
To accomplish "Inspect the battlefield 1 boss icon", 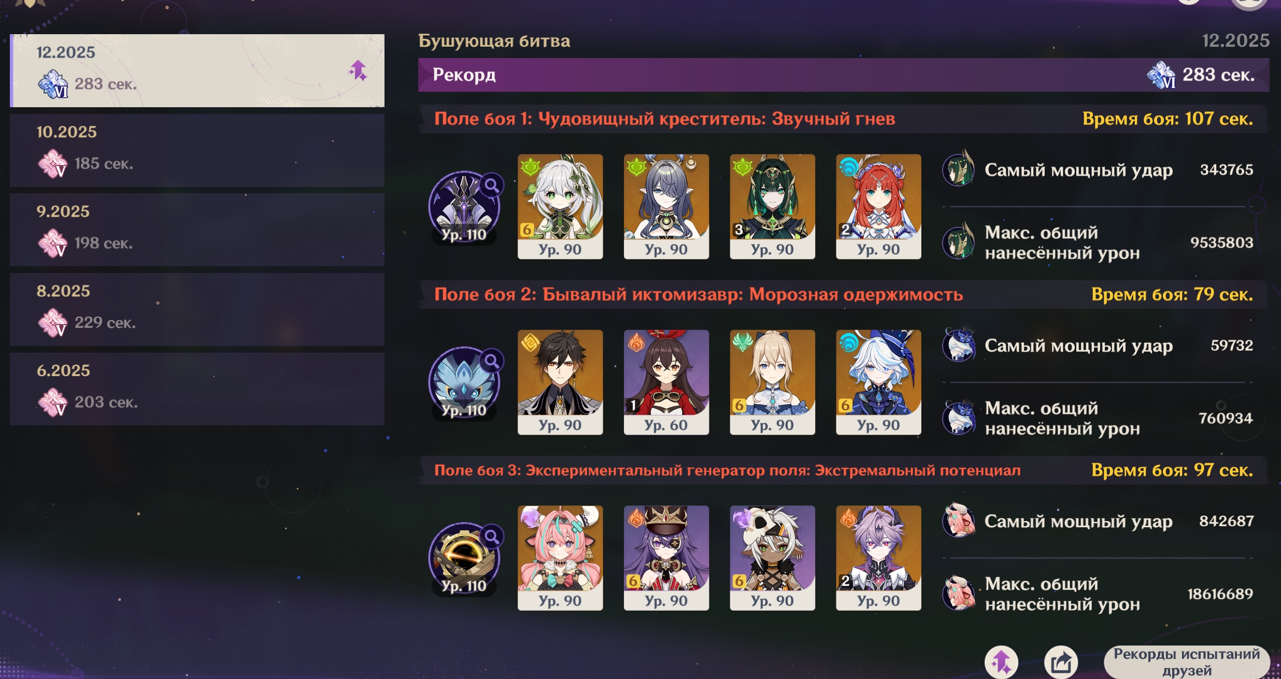I will (464, 207).
